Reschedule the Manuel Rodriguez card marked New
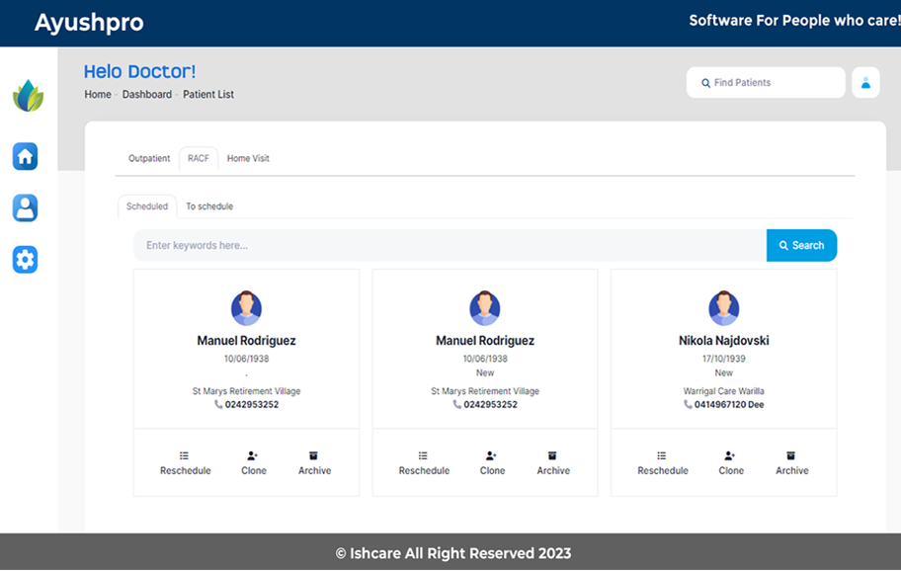This screenshot has height=571, width=901. click(424, 463)
